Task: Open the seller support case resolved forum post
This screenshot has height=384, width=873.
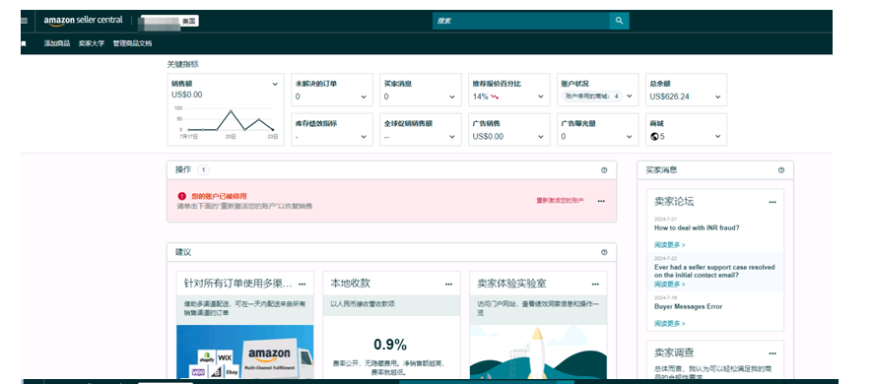Action: click(x=714, y=271)
